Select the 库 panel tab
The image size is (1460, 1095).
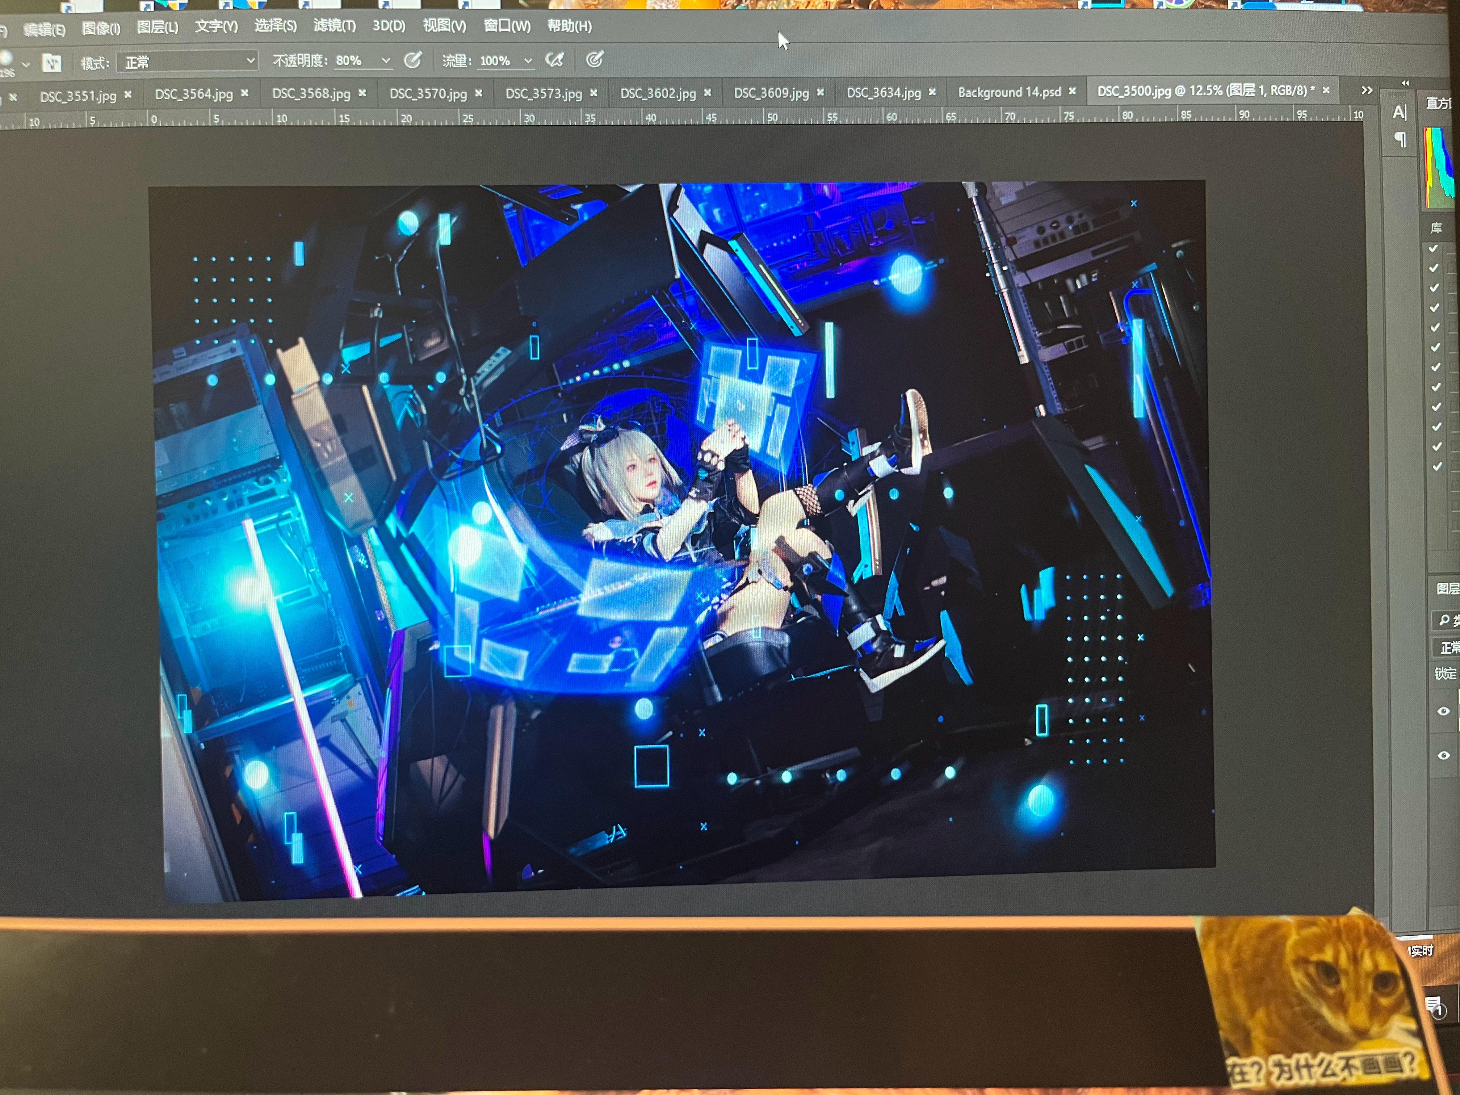1436,228
